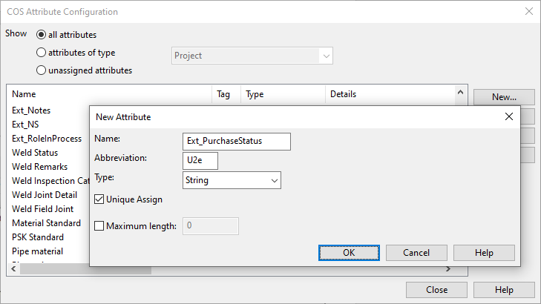
Task: Click the Close button at bottom
Action: [436, 290]
